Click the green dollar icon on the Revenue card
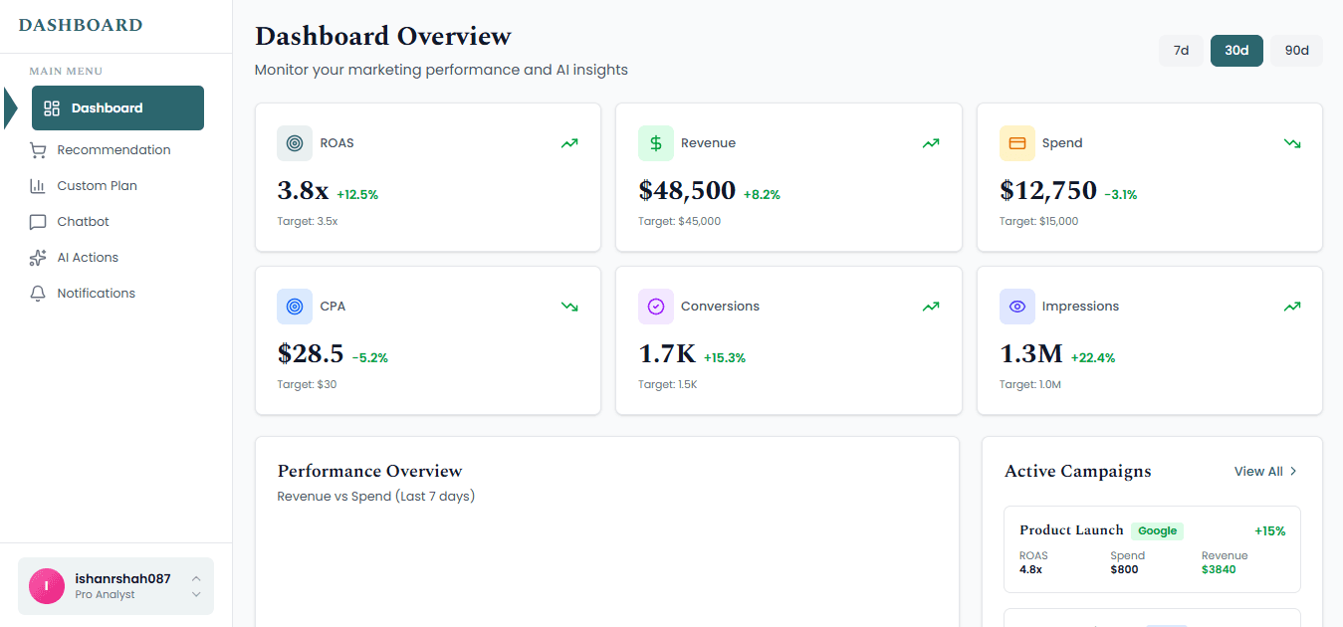The height and width of the screenshot is (627, 1343). (x=656, y=142)
